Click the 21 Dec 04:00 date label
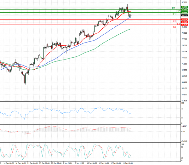The image size is (189, 165). coord(32,163)
